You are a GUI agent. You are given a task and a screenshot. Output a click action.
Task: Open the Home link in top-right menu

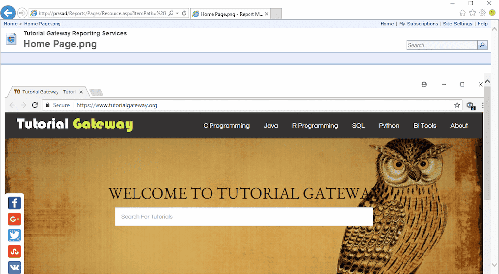coord(387,24)
